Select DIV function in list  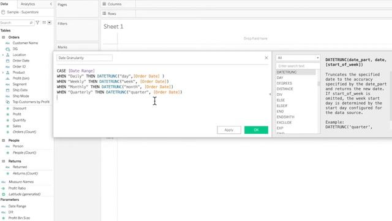click(279, 95)
